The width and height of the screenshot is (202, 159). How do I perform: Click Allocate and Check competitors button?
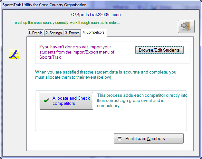click(66, 101)
